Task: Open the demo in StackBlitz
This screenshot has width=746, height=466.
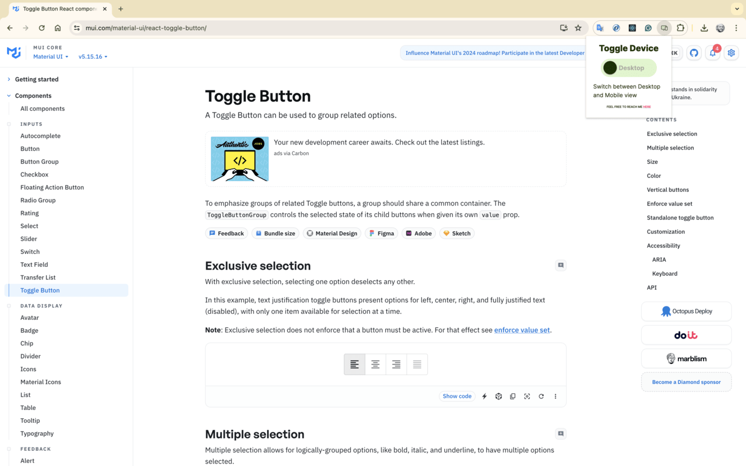Action: tap(484, 396)
